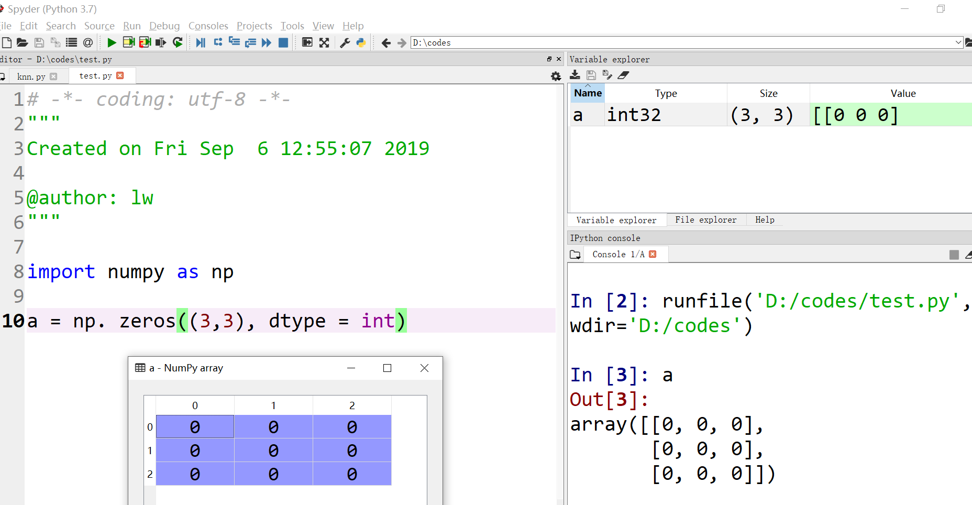This screenshot has height=505, width=972.
Task: Open the Search menu
Action: pos(61,26)
